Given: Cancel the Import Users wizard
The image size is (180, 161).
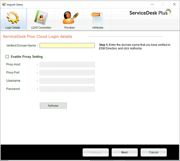Looking at the screenshot, I should coord(154,152).
